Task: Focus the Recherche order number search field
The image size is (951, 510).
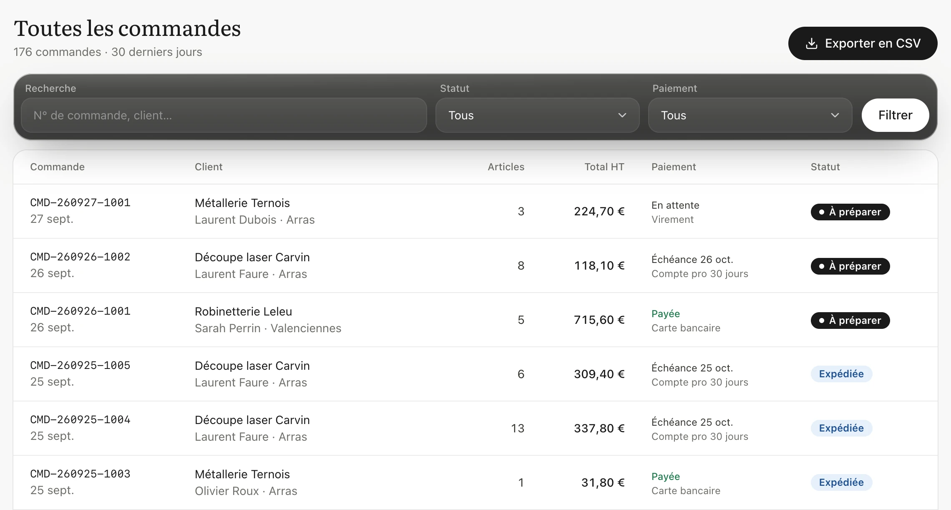Action: tap(224, 115)
